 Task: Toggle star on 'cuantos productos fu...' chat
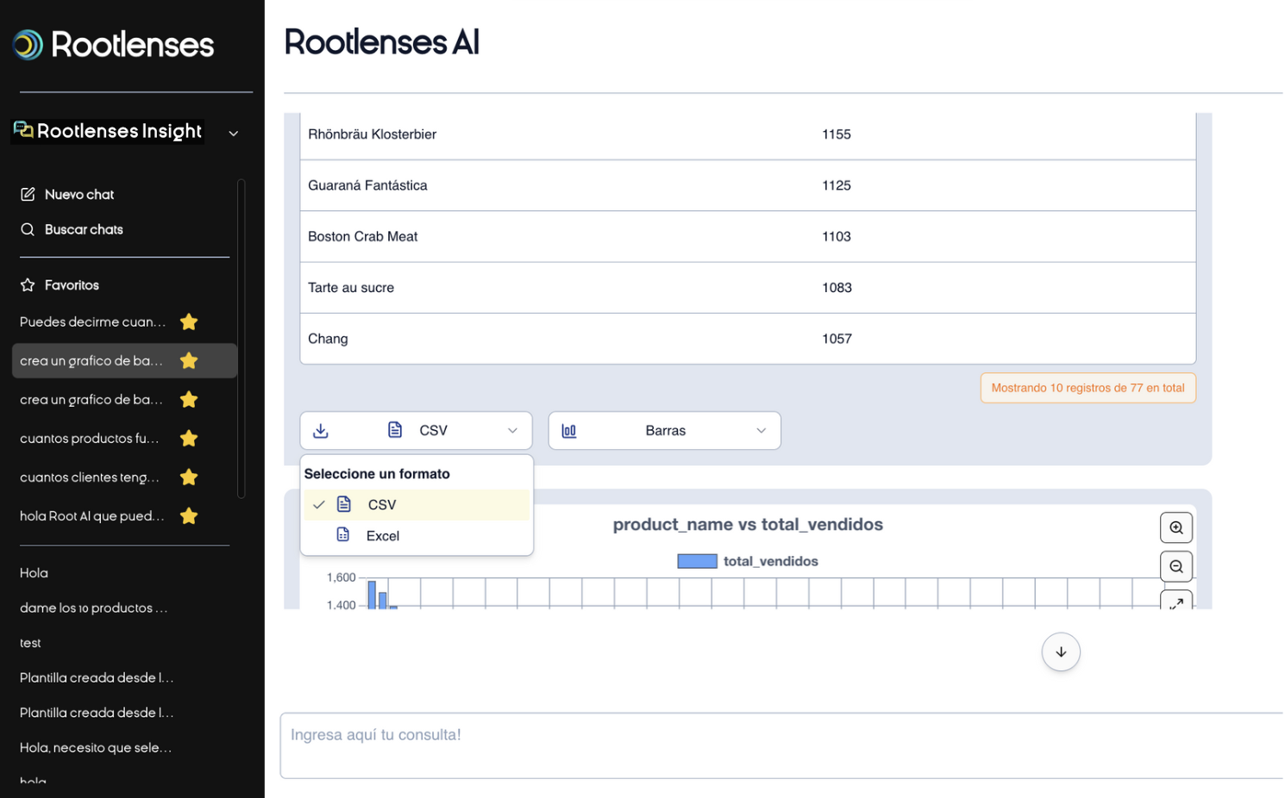click(x=189, y=439)
